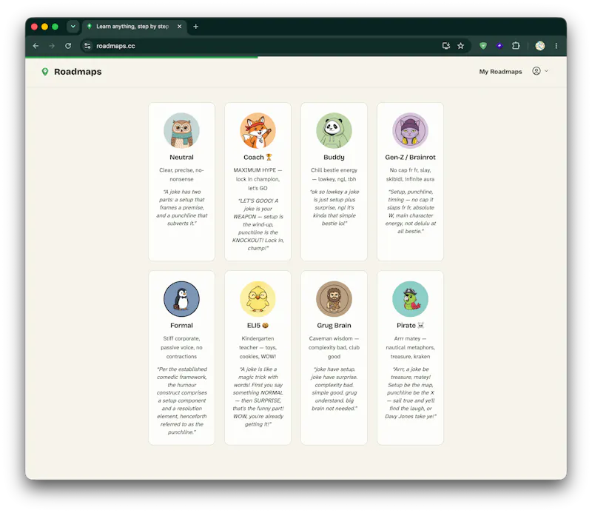The height and width of the screenshot is (513, 592).
Task: Click 'Arrr matey' description text
Action: [x=411, y=347]
